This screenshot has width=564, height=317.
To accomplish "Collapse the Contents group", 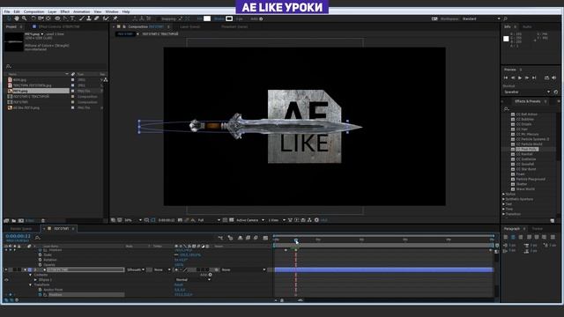I will click(x=31, y=275).
